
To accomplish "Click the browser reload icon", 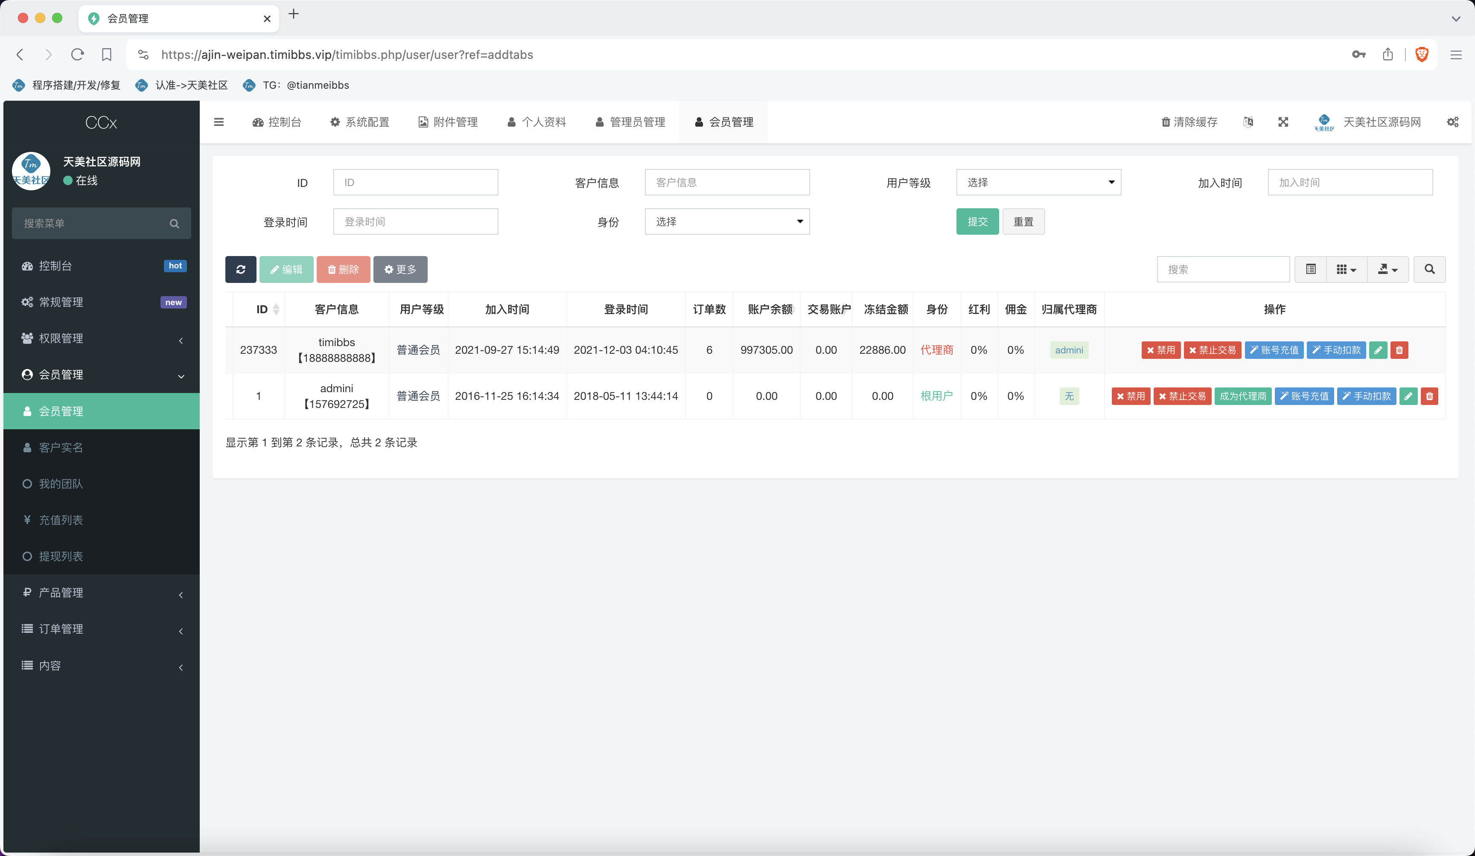I will 77,55.
